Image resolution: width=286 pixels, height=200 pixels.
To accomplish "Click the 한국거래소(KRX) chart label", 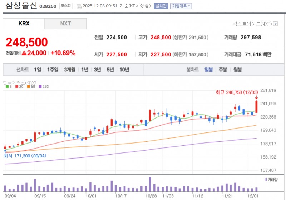I will pyautogui.click(x=20, y=83).
